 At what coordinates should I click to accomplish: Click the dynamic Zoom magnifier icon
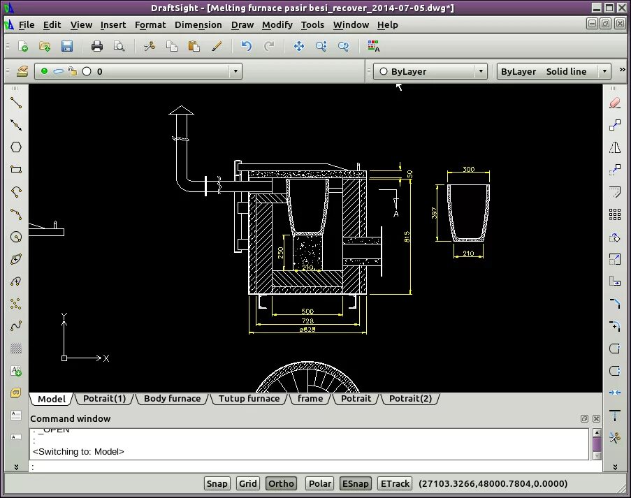pos(321,46)
